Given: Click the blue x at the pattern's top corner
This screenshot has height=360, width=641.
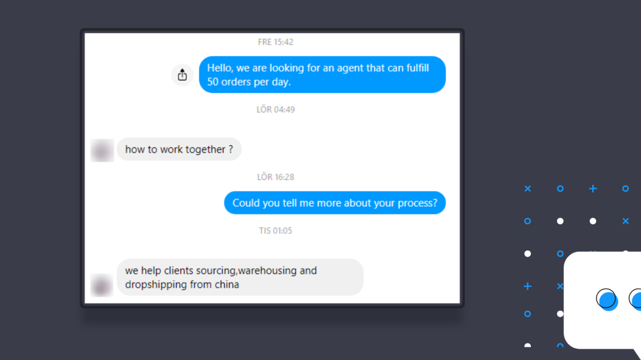Looking at the screenshot, I should click(x=528, y=189).
